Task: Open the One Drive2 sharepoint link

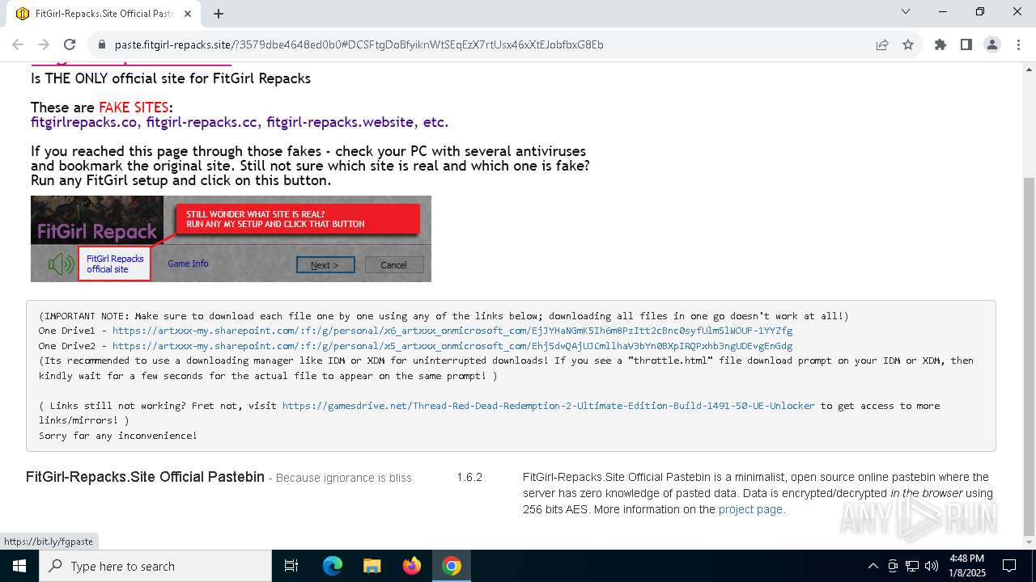Action: point(452,345)
